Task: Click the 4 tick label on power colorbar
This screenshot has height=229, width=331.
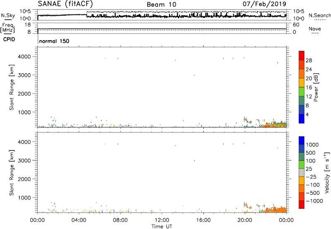Action: click(307, 115)
